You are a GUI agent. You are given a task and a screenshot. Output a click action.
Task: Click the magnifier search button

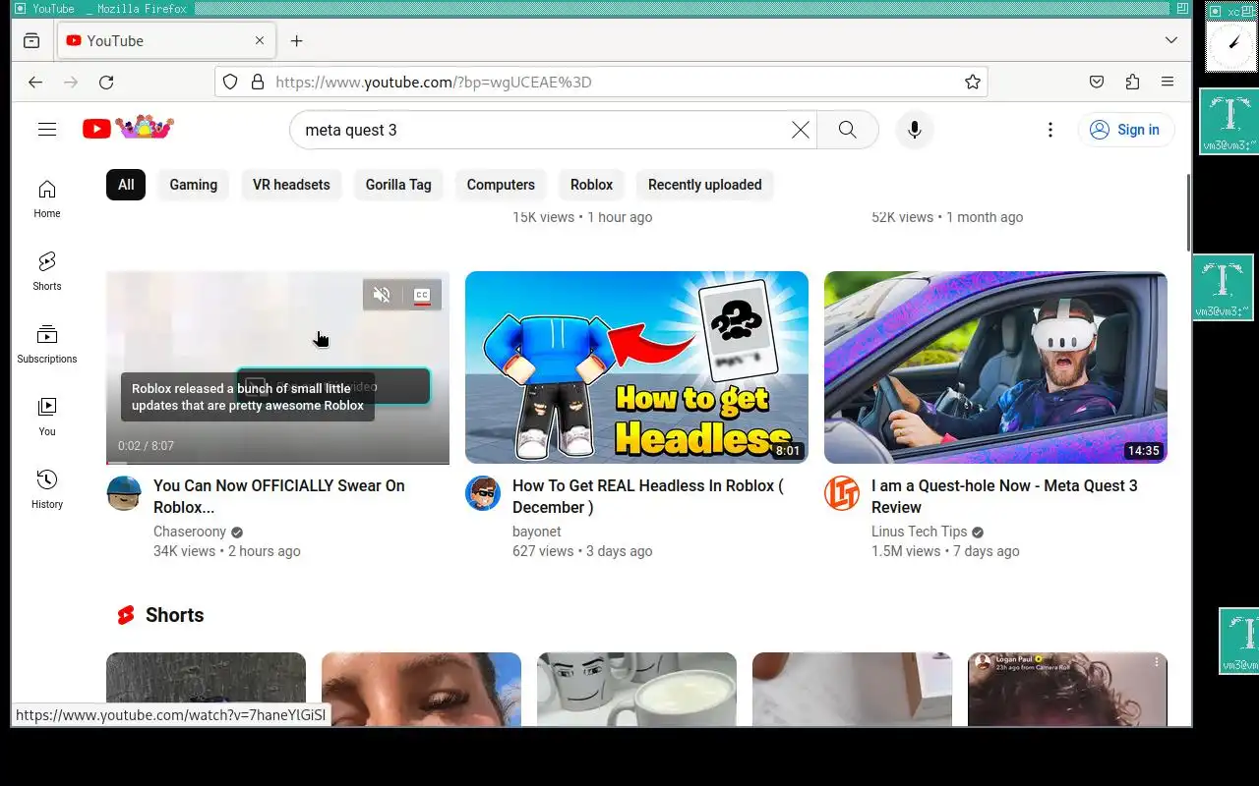[x=847, y=130]
